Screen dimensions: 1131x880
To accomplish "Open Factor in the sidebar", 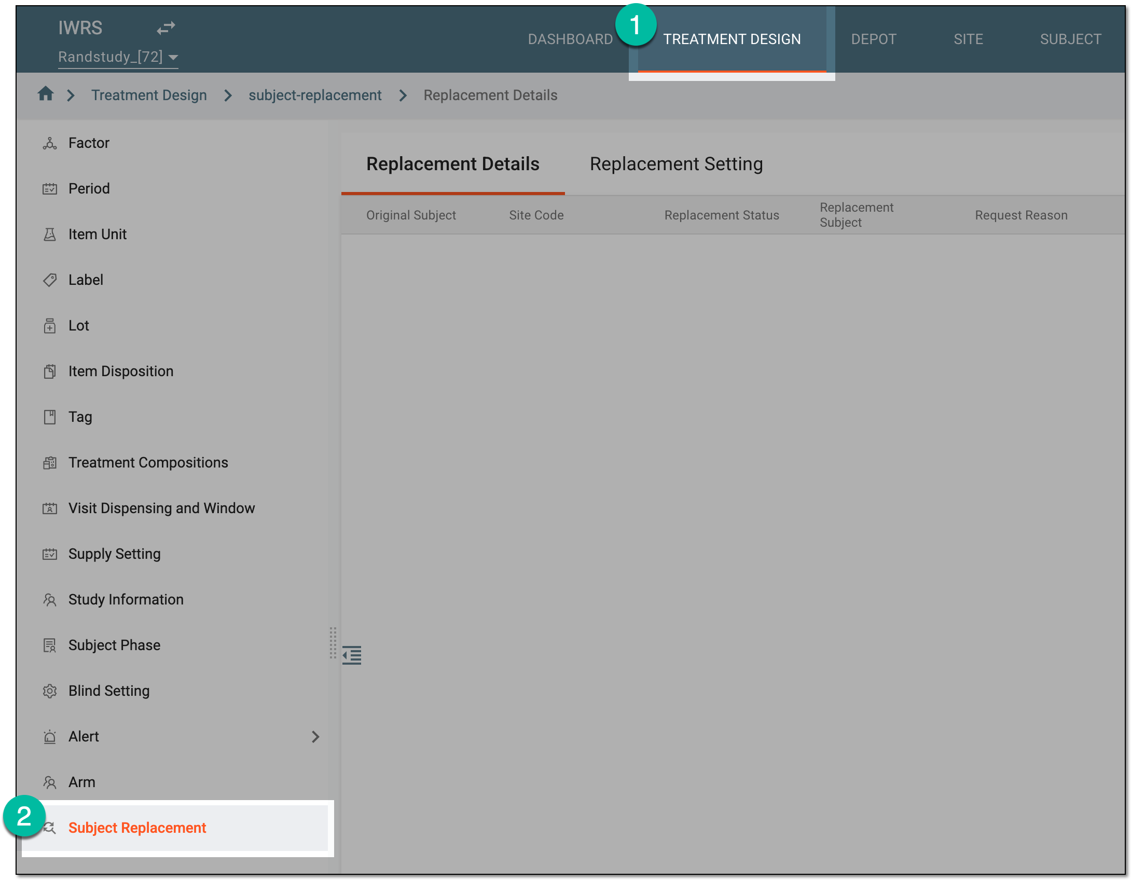I will tap(89, 143).
